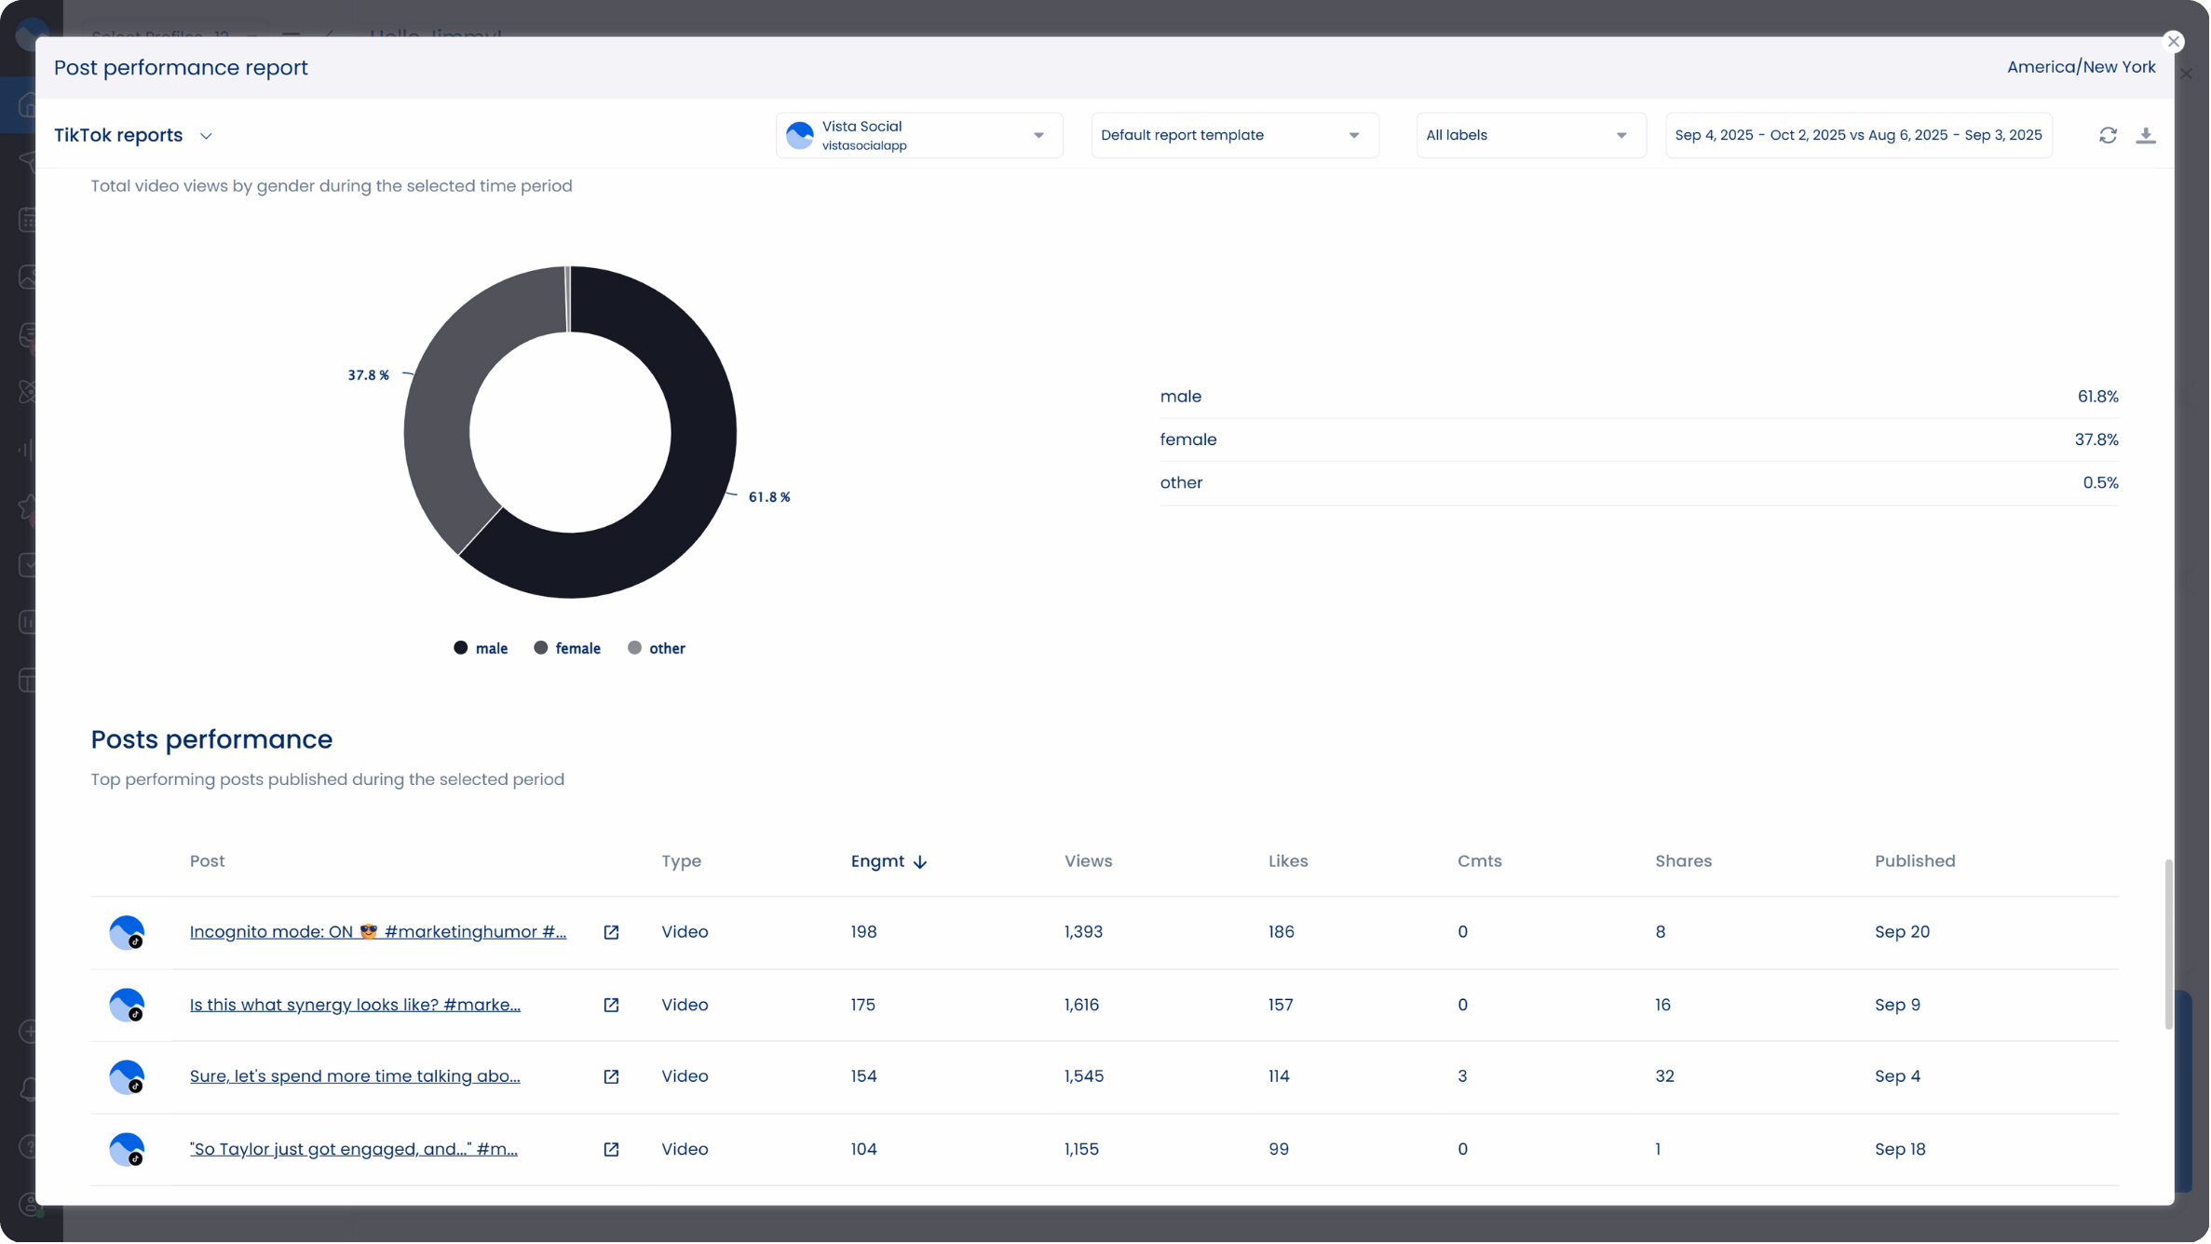Click the download report icon
2211x1244 pixels.
[x=2146, y=135]
